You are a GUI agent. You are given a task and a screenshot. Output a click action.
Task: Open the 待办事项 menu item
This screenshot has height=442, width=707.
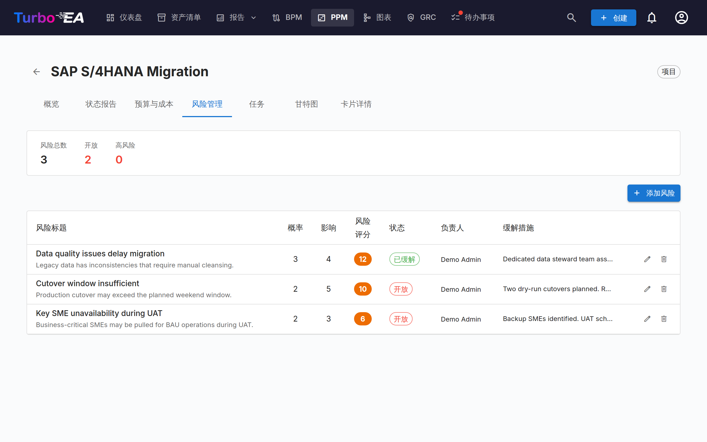[x=473, y=17]
